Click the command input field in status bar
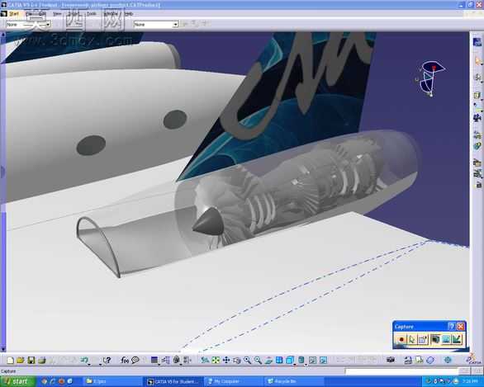 pos(401,371)
